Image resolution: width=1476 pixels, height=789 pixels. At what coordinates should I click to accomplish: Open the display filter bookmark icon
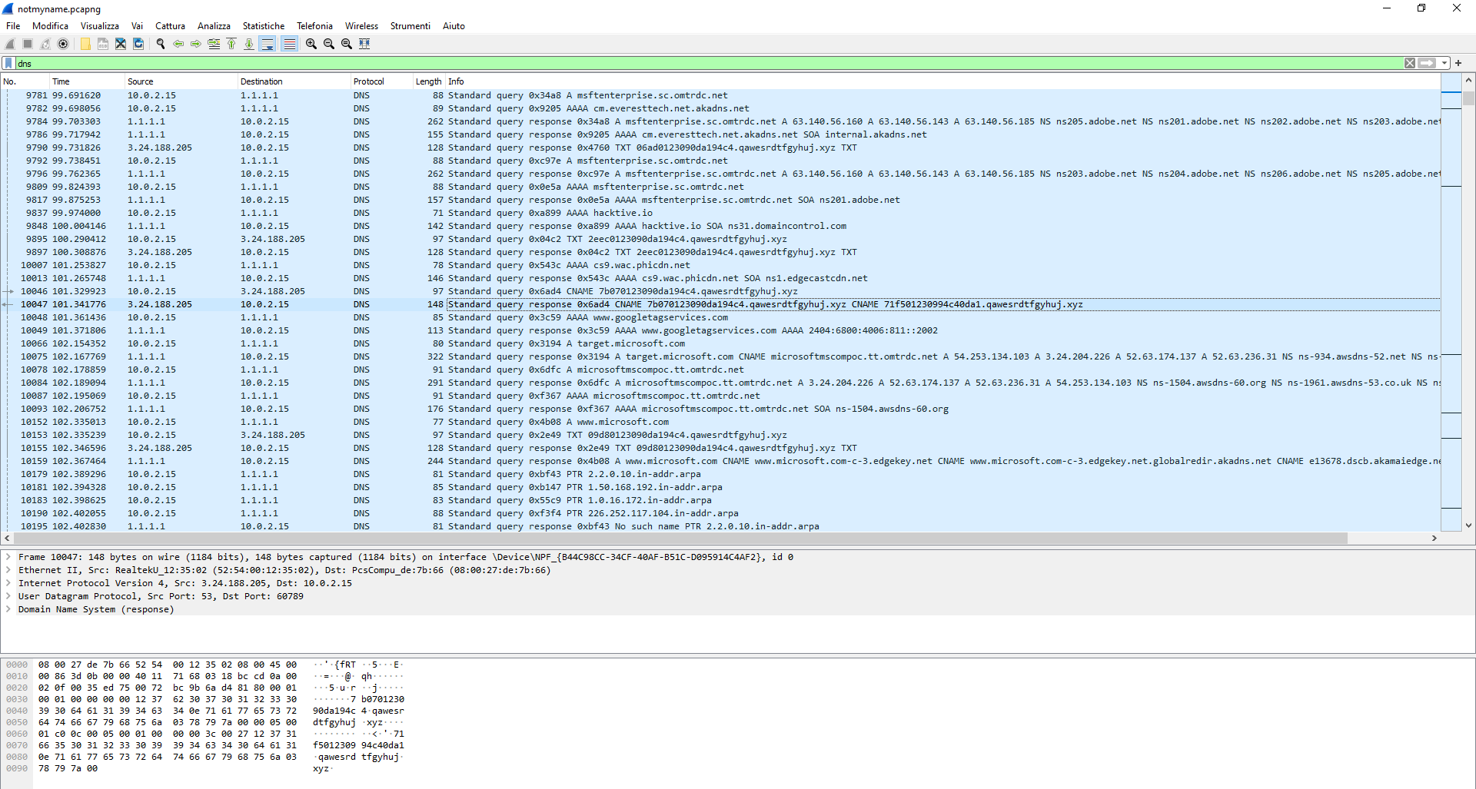pyautogui.click(x=8, y=63)
